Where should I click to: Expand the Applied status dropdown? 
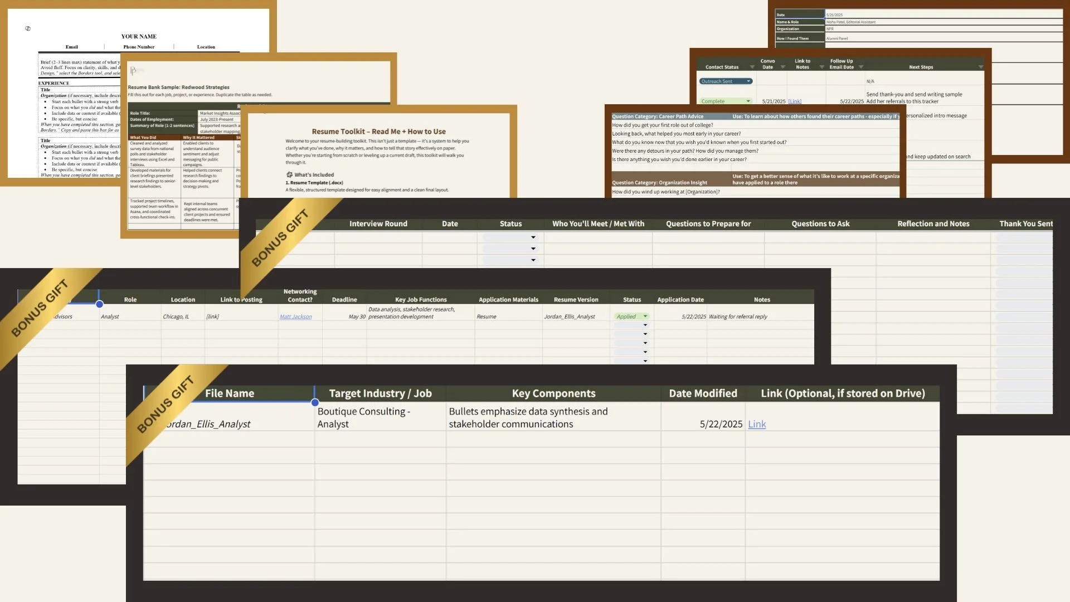pos(645,317)
